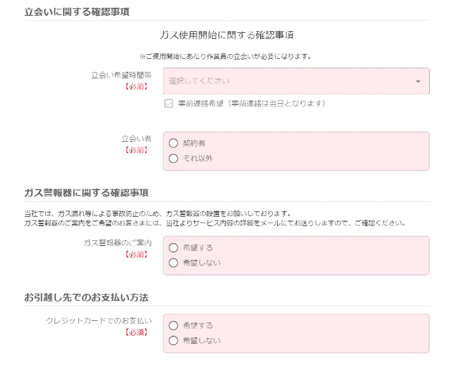Click the 立会い希望時間帯 field label
Image resolution: width=471 pixels, height=365 pixels.
121,75
